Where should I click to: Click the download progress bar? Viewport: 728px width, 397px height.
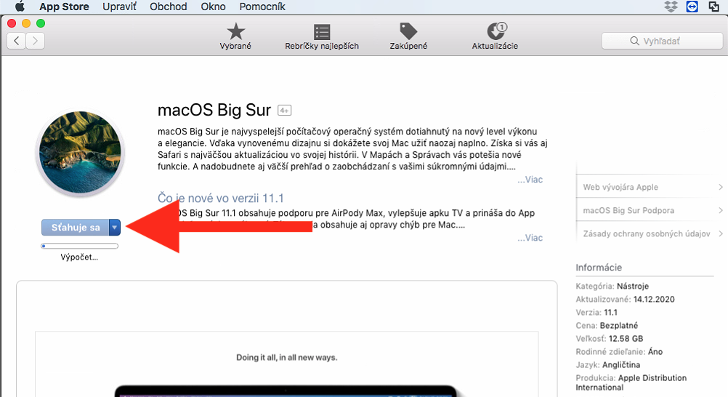[x=80, y=246]
